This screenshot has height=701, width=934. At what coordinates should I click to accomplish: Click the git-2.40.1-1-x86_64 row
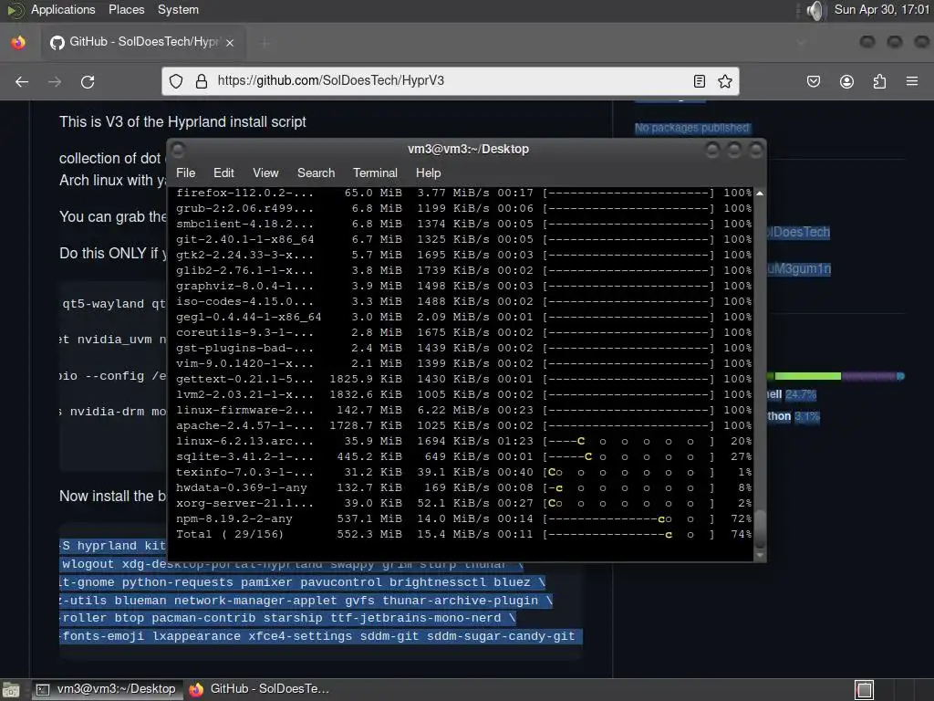463,240
